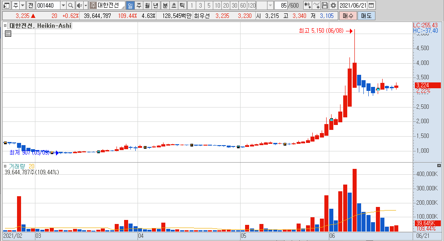Click the 39,644,787주(109.44%) volume text
Screen dimensions: 444x241
(x=32, y=172)
